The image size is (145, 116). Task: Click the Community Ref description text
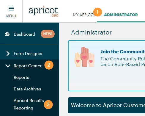point(123,62)
